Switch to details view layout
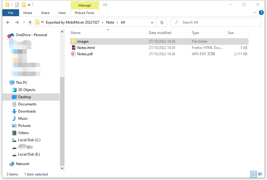The height and width of the screenshot is (180, 267). click(x=254, y=174)
